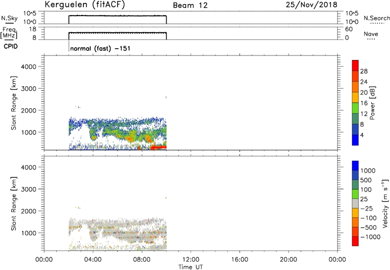Click the '-25' label on the Velocity colorbar
The height and width of the screenshot is (270, 390).
(366, 209)
